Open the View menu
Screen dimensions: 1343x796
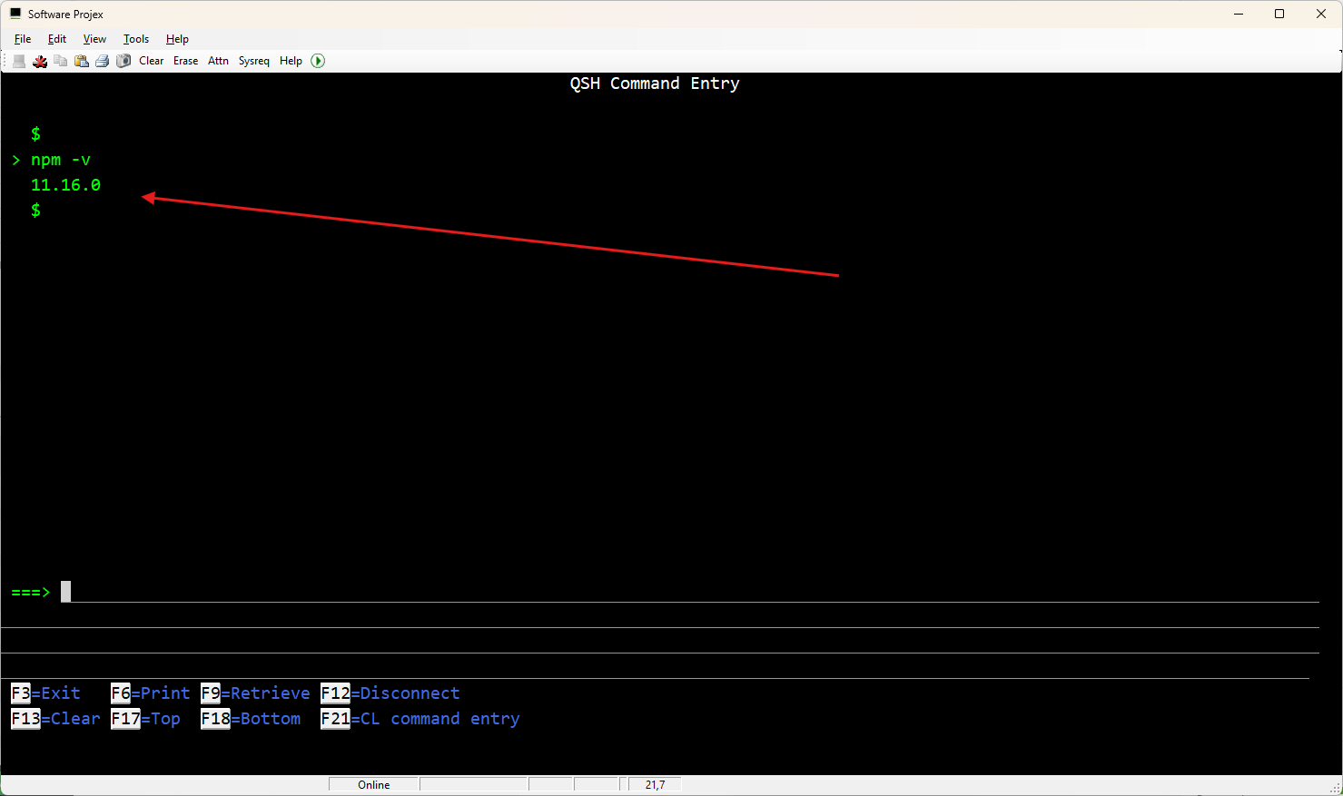[x=94, y=39]
